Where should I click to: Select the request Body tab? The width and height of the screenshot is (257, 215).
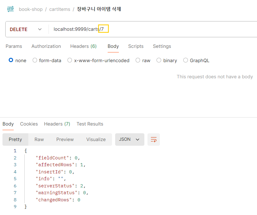pyautogui.click(x=113, y=46)
